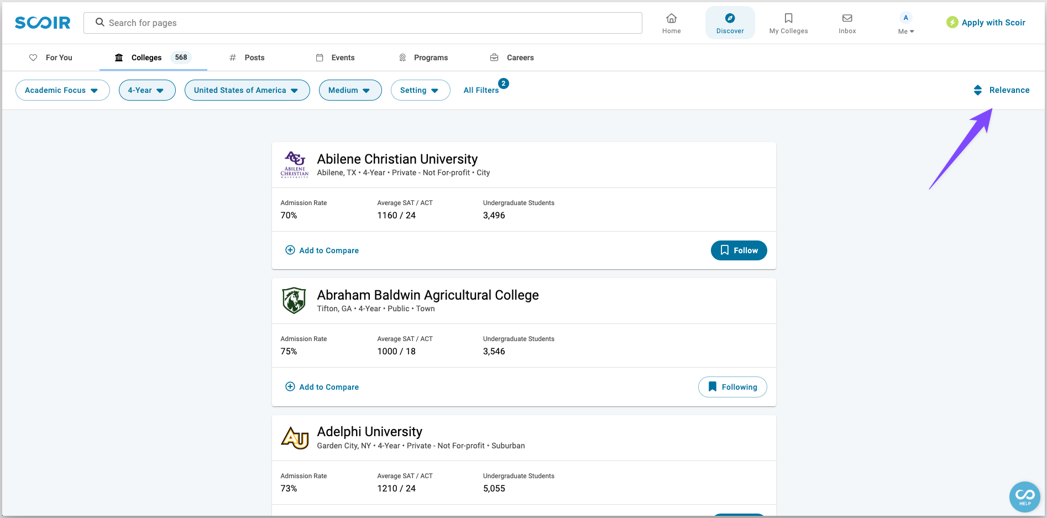The image size is (1047, 518).
Task: Focus the Search for pages field
Action: pyautogui.click(x=363, y=23)
